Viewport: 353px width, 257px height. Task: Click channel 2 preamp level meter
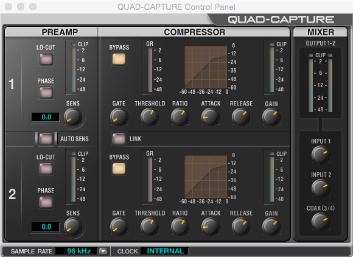point(74,177)
